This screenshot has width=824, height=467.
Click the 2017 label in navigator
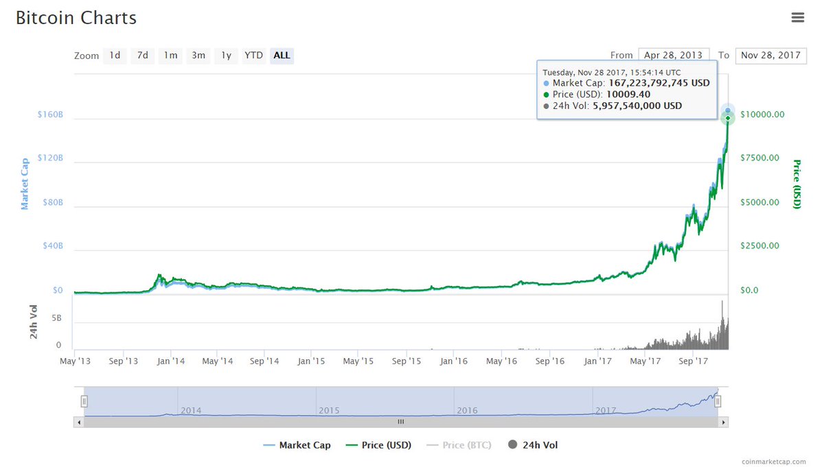[x=606, y=411]
